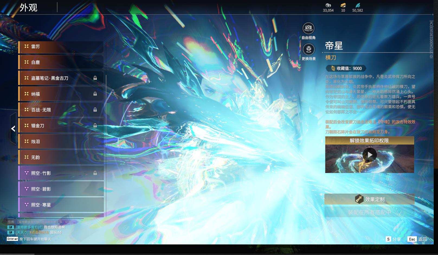Click the gold currency icon above 10

pyautogui.click(x=343, y=5)
